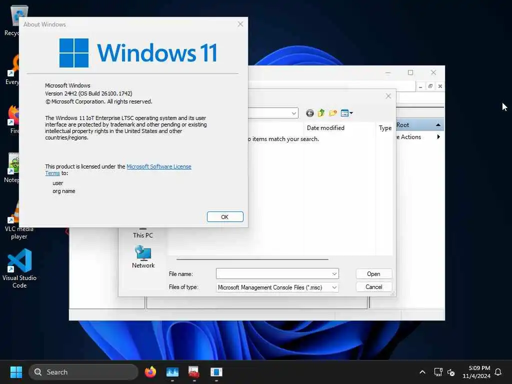Screen dimensions: 512x384
Task: Open Notepad++ desktop shortcut
Action: pyautogui.click(x=11, y=168)
